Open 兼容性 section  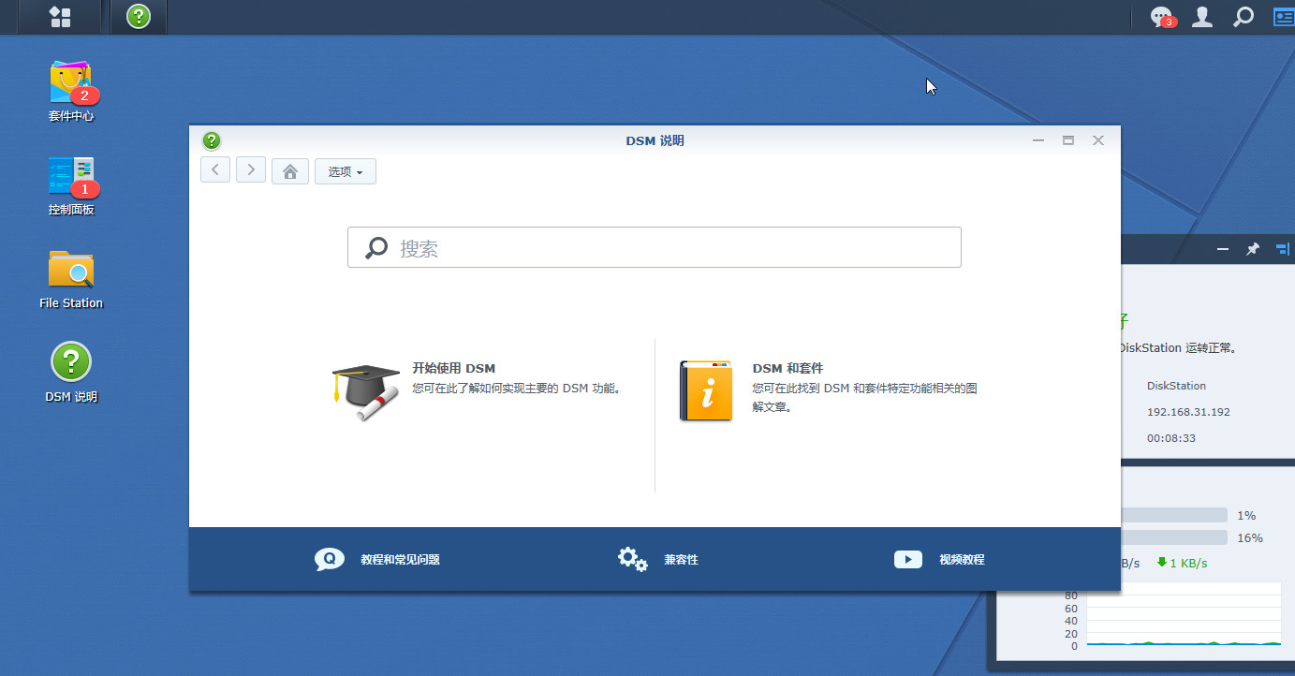click(680, 560)
